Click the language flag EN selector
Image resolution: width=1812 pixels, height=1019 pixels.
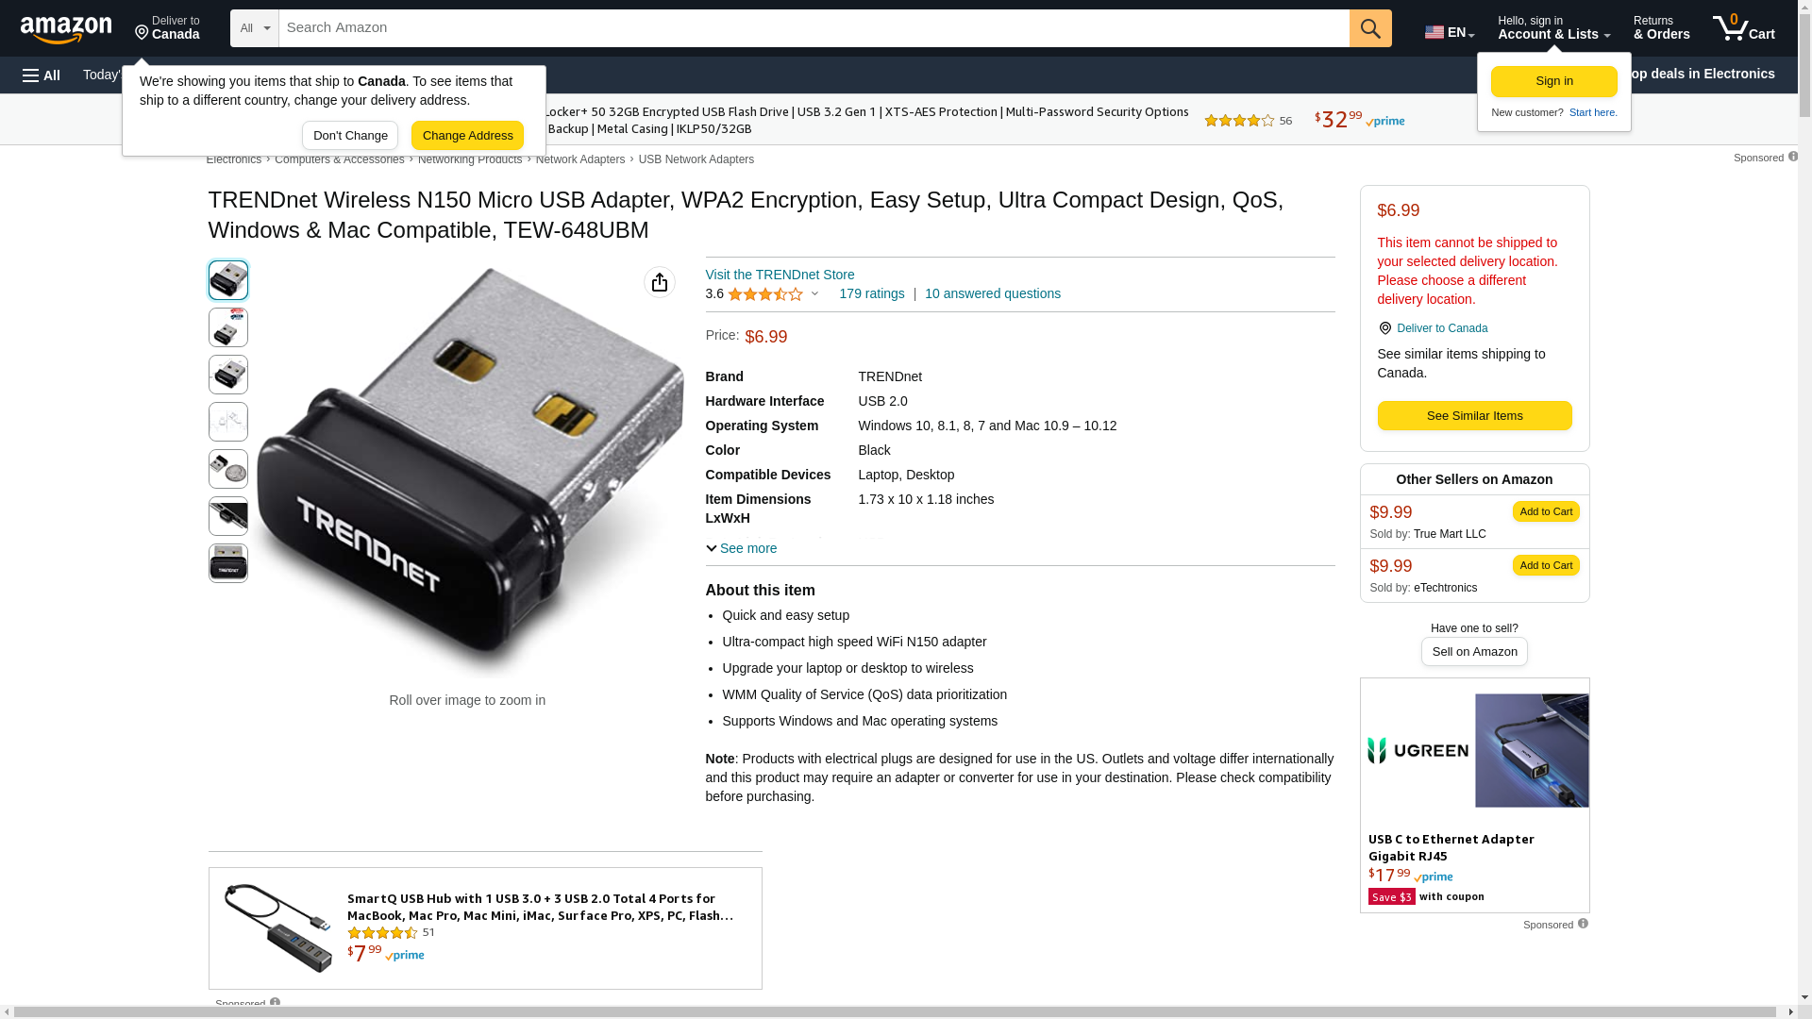pyautogui.click(x=1449, y=32)
